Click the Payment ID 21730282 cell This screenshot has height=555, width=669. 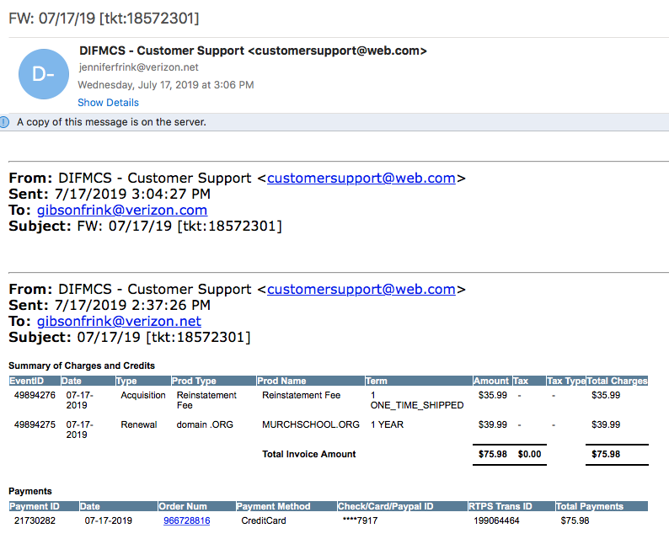(35, 520)
